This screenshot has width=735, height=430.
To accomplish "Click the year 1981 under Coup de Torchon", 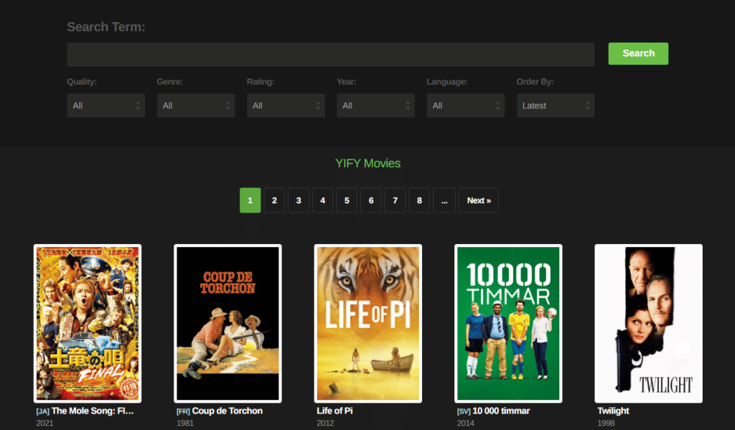I will 185,423.
